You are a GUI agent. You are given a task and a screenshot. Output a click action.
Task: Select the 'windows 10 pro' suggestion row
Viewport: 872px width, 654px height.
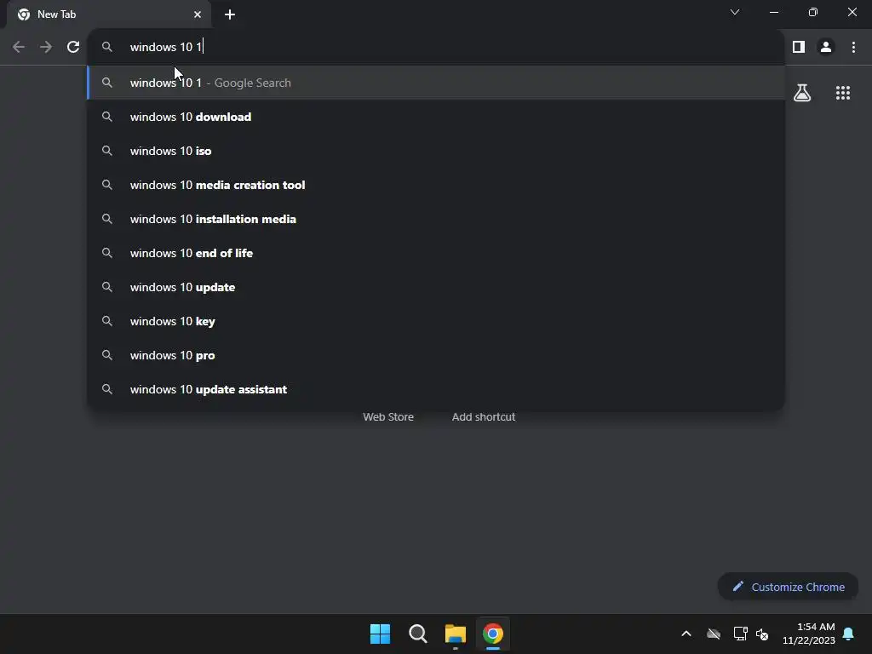pyautogui.click(x=436, y=355)
